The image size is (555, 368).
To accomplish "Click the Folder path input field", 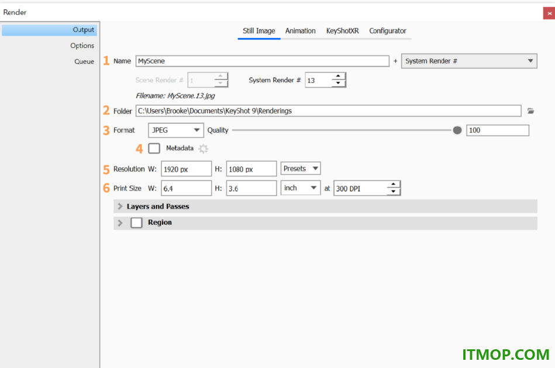I will pos(328,111).
